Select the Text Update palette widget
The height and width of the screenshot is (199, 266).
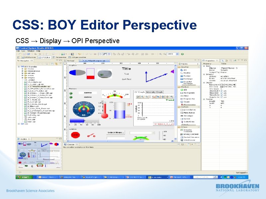click(x=187, y=93)
